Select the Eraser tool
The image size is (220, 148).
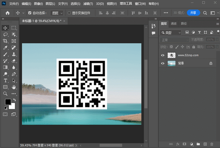[x=14, y=61]
